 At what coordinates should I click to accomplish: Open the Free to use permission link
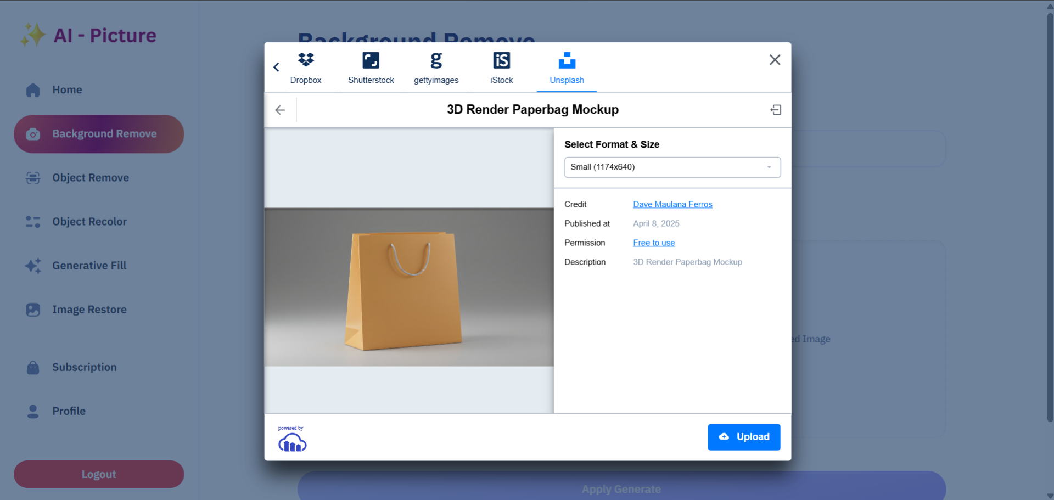[654, 243]
